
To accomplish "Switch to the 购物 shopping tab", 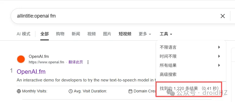I will pyautogui.click(x=60, y=34).
